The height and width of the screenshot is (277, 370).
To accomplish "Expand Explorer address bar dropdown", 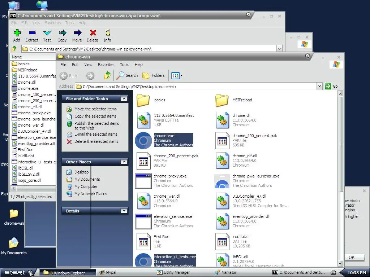I will pyautogui.click(x=319, y=86).
